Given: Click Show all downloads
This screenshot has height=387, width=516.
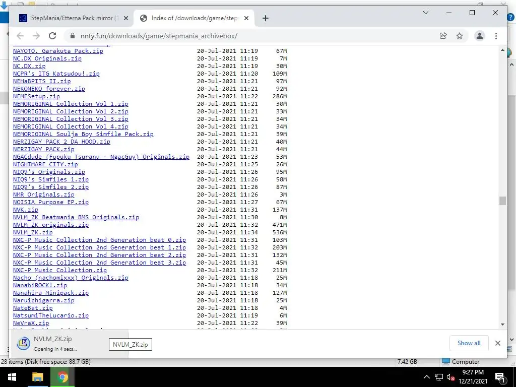Looking at the screenshot, I should 469,343.
